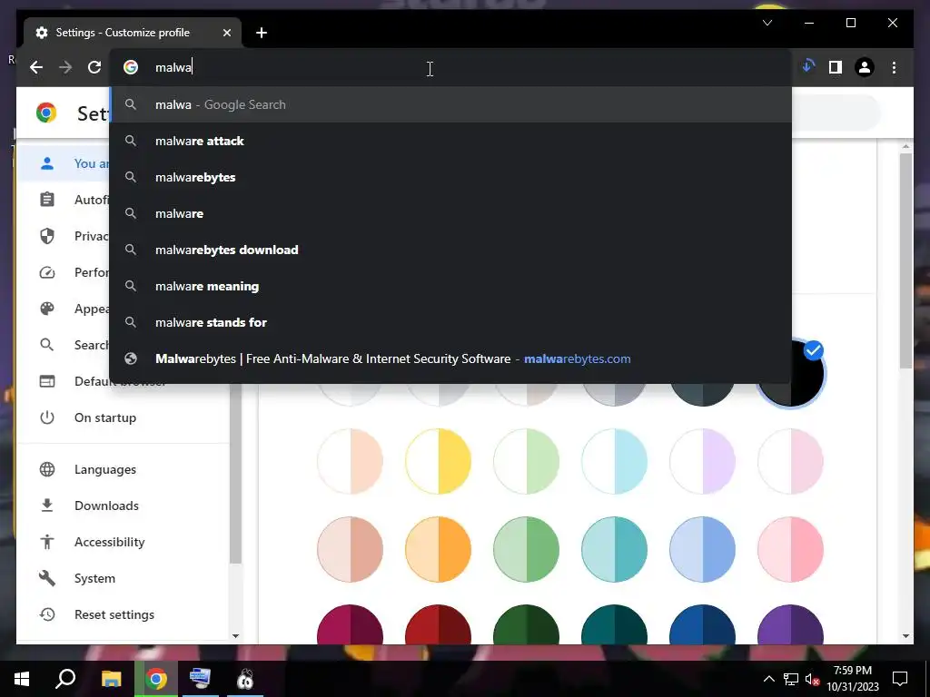Image resolution: width=930 pixels, height=697 pixels.
Task: Choose the teal theme color swatch
Action: (x=614, y=549)
